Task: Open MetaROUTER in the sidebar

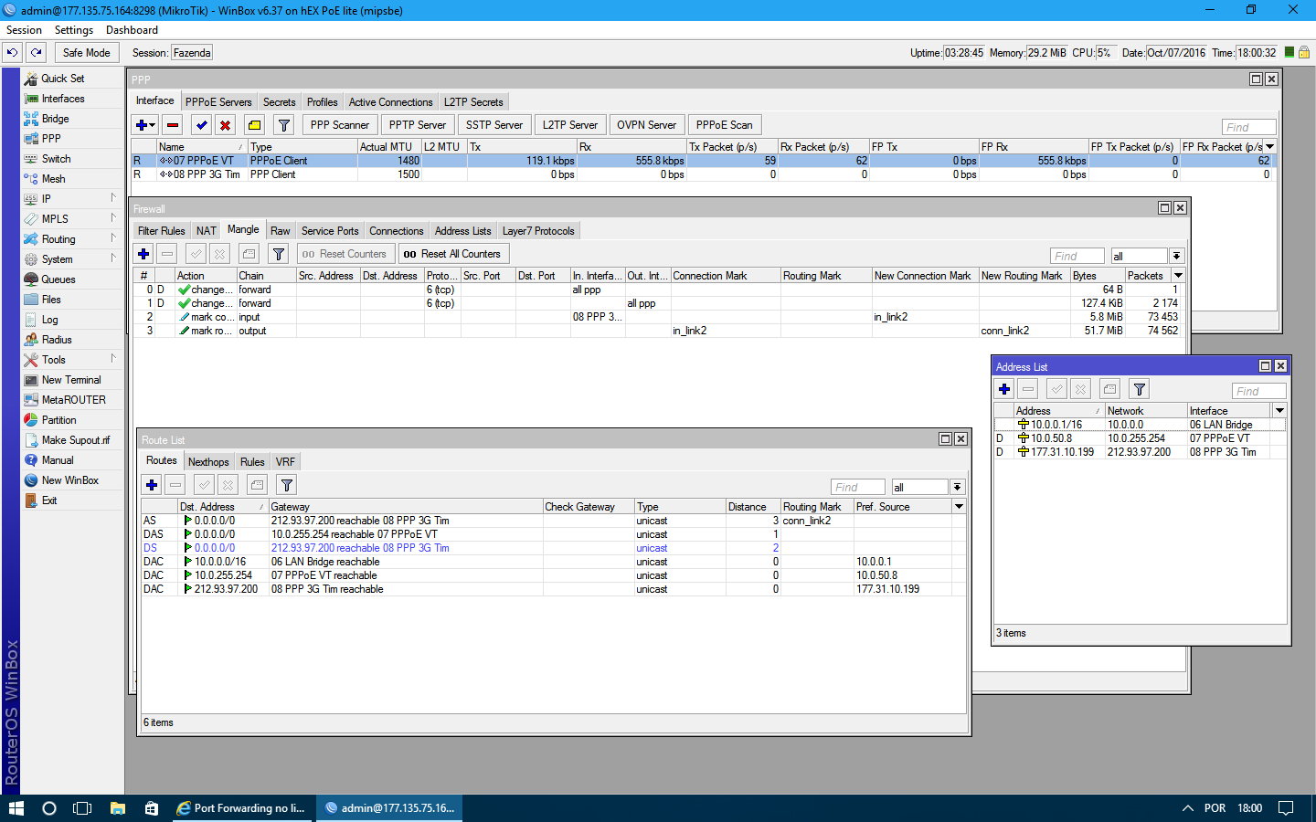Action: point(74,400)
